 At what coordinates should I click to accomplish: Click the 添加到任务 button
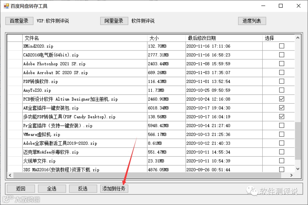click(x=114, y=189)
